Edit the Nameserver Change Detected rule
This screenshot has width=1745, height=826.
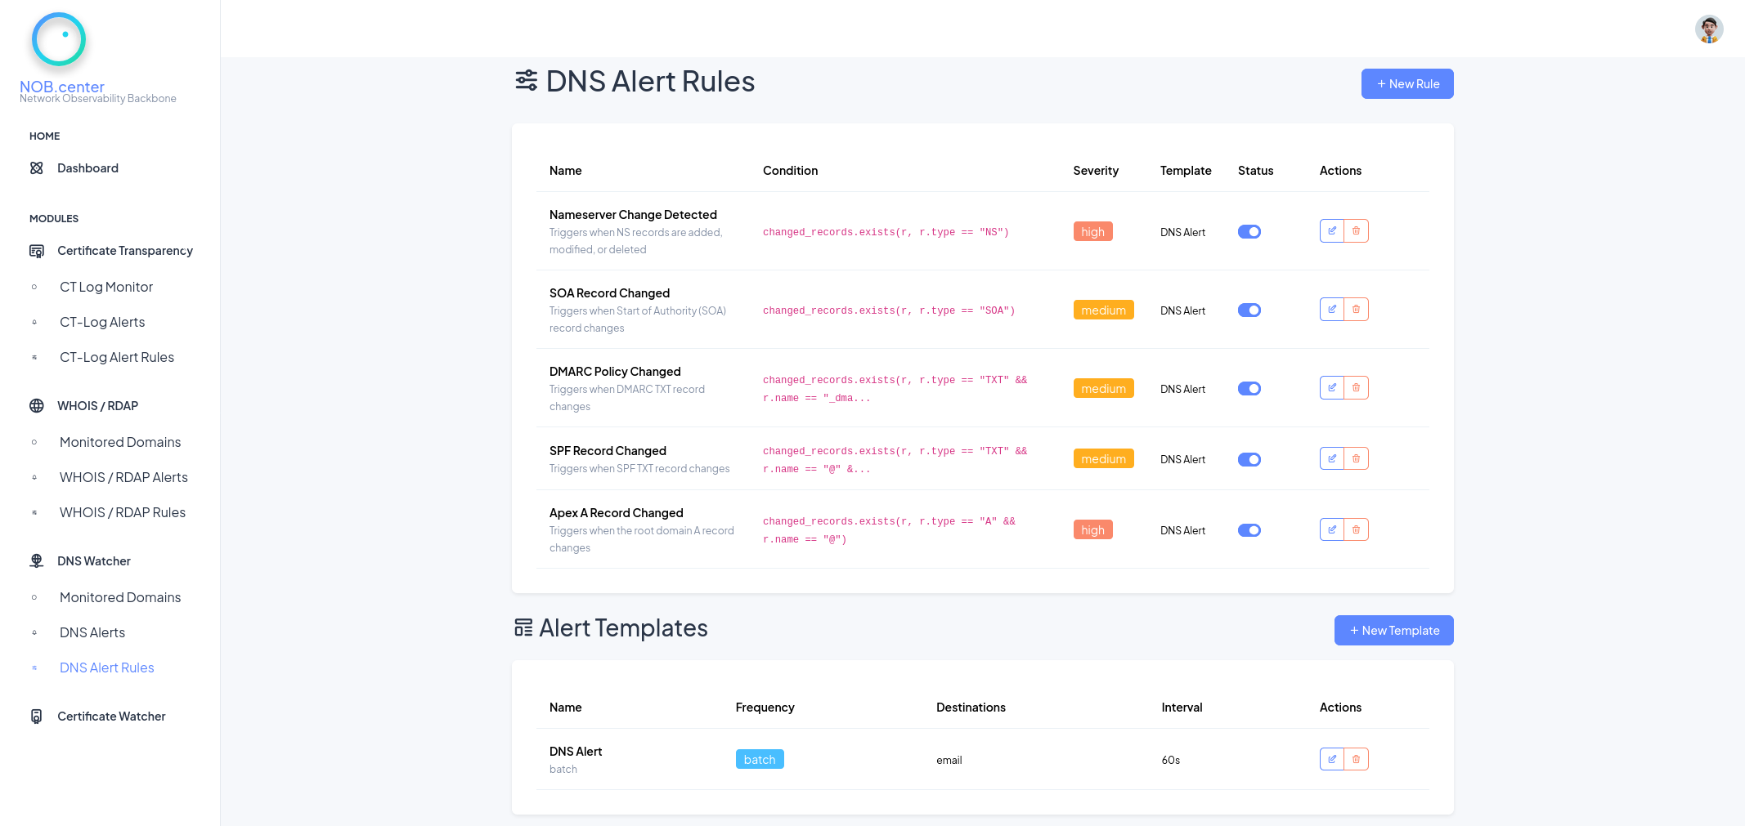(x=1331, y=230)
